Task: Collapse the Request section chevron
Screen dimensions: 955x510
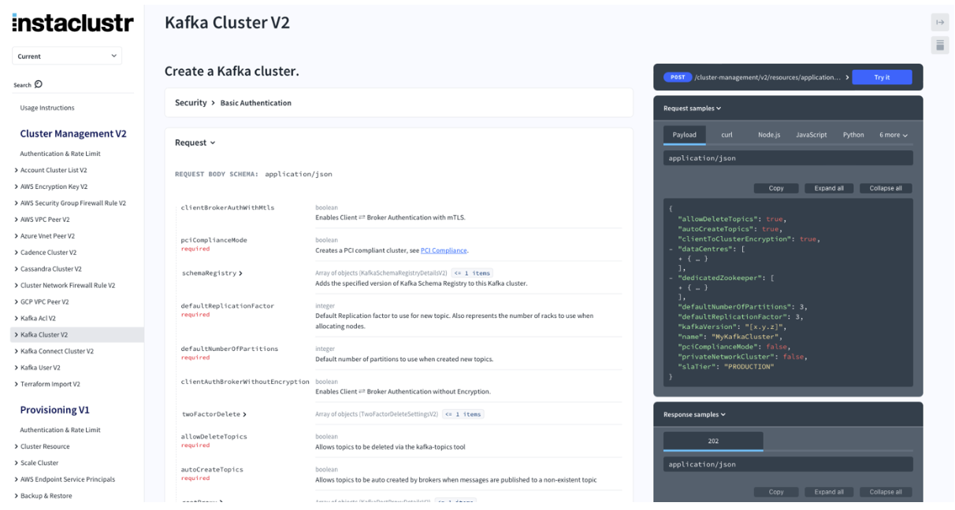Action: pos(213,142)
